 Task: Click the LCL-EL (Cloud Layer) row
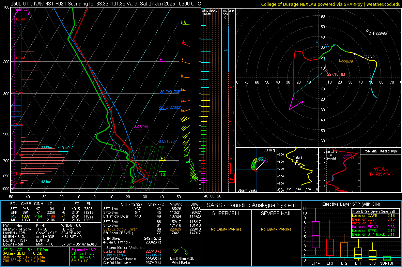pyautogui.click(x=152, y=229)
